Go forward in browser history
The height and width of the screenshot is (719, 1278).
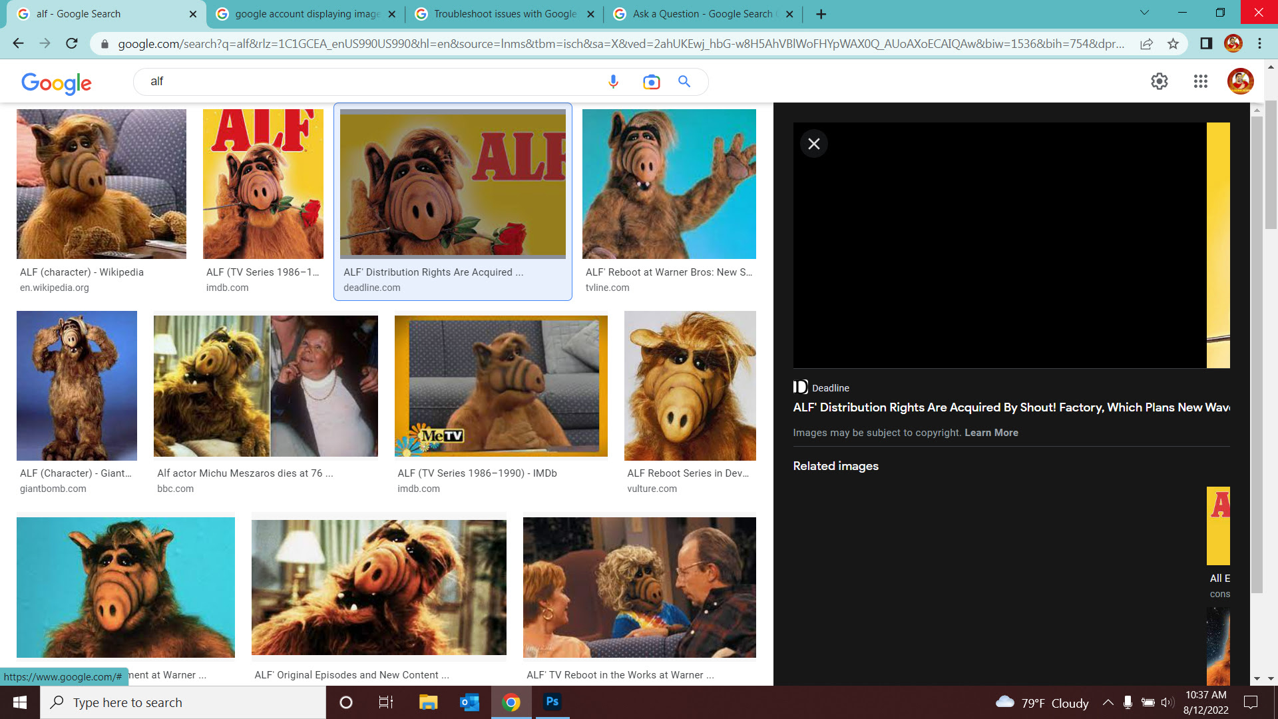45,43
